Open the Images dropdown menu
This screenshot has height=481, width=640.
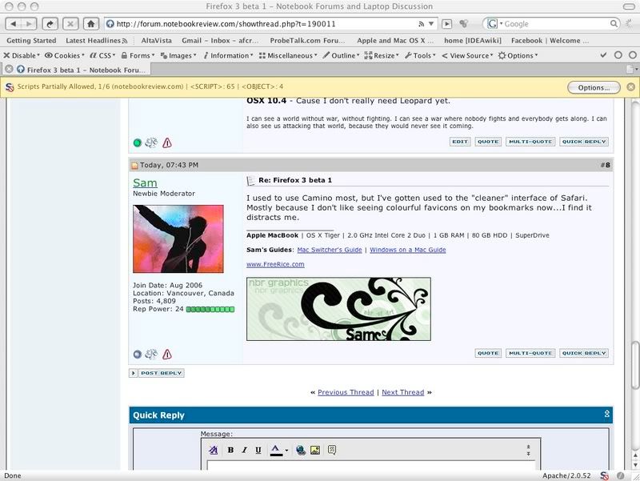click(178, 55)
